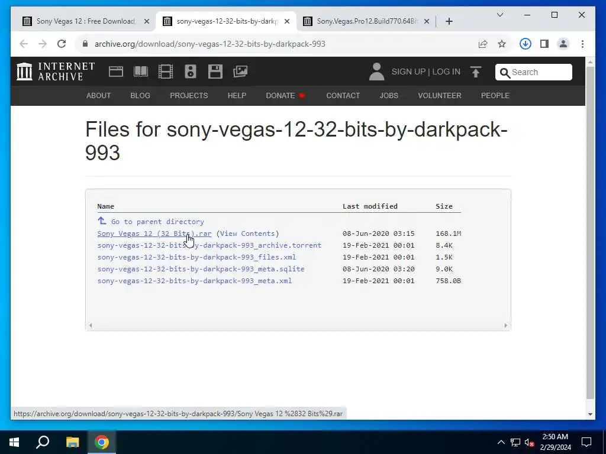Expand the tab search chevron
Image resolution: width=606 pixels, height=454 pixels.
coord(500,15)
